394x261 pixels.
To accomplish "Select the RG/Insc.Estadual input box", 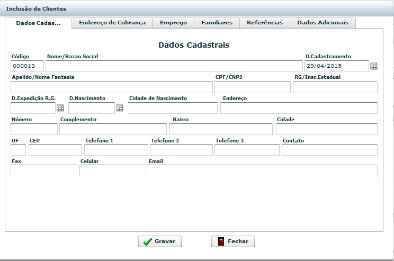I will click(x=335, y=87).
